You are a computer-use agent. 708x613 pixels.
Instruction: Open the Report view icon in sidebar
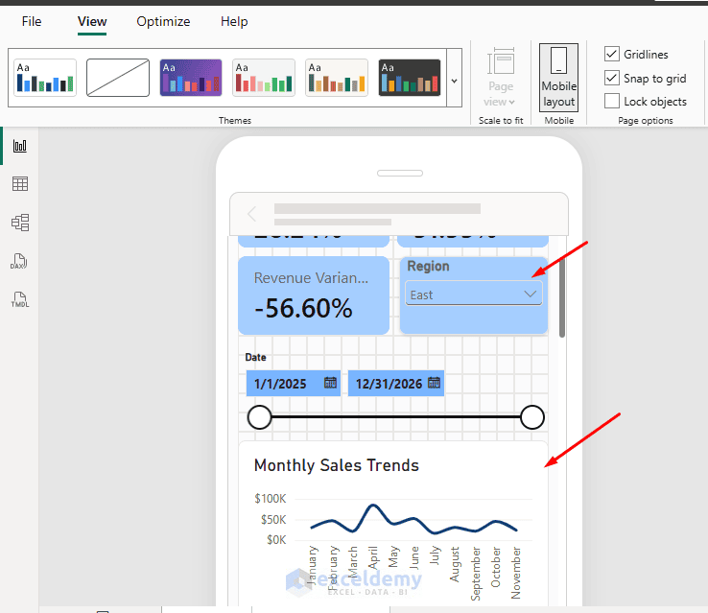pos(20,146)
